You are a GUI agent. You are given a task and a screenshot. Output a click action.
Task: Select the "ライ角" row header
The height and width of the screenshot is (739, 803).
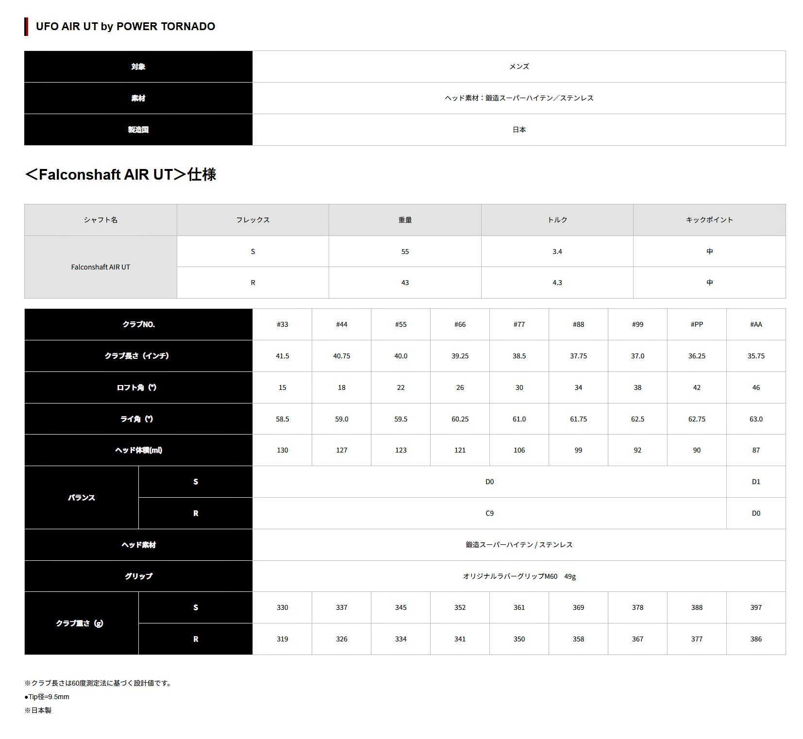coord(138,419)
